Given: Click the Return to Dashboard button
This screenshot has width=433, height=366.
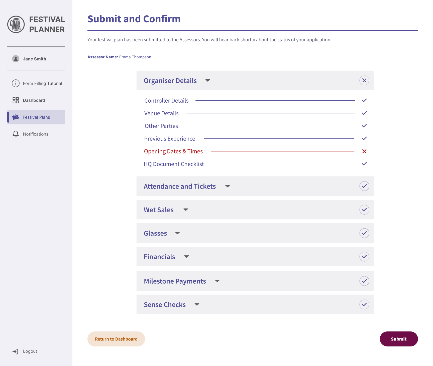Looking at the screenshot, I should [116, 339].
